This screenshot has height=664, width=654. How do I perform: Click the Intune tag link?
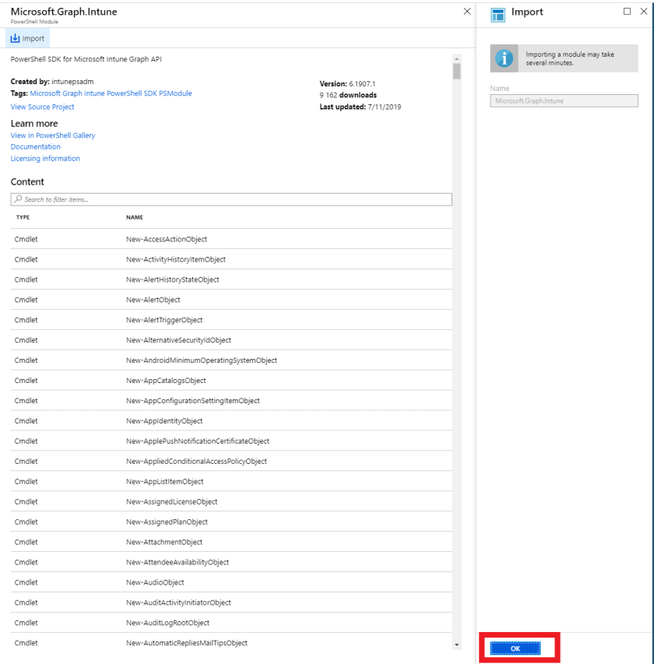pos(94,93)
